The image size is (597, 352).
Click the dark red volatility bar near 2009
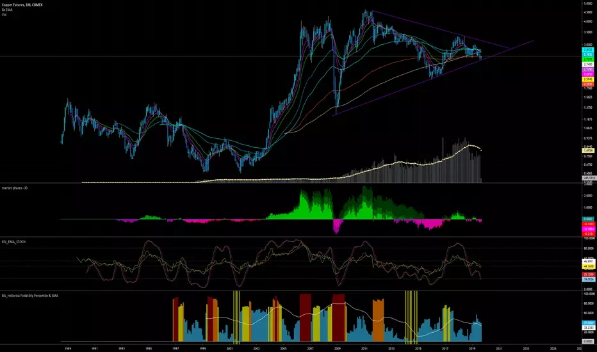[338, 317]
